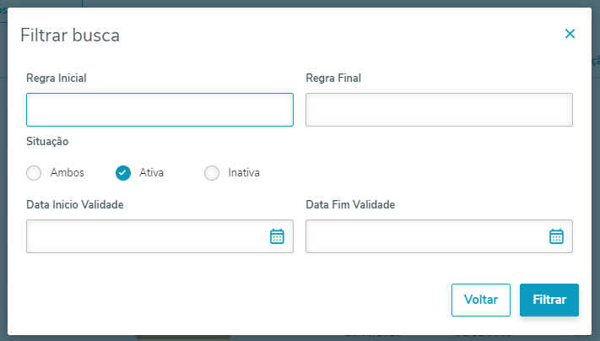
Task: Click the Data Fim Validade label
Action: [x=350, y=204]
